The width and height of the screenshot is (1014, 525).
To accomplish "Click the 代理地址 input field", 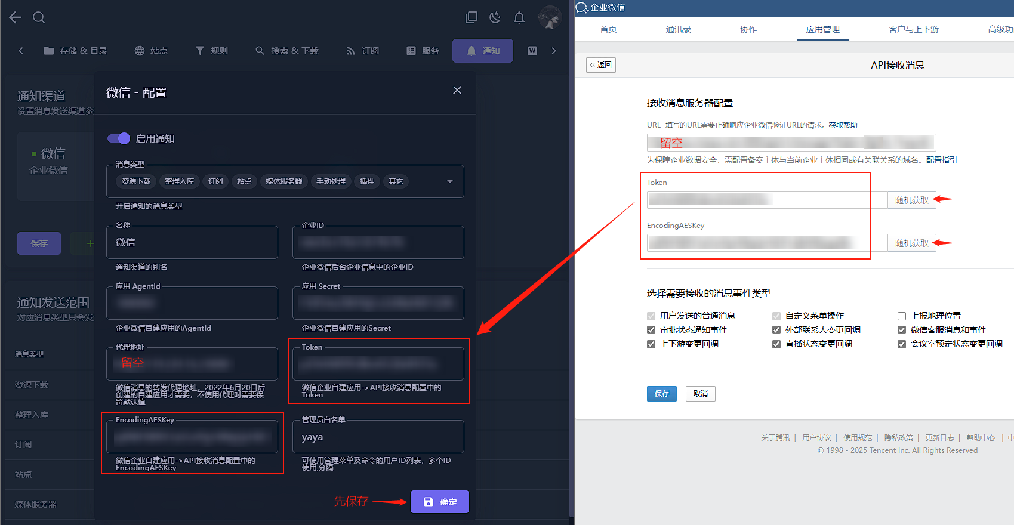I will point(192,364).
